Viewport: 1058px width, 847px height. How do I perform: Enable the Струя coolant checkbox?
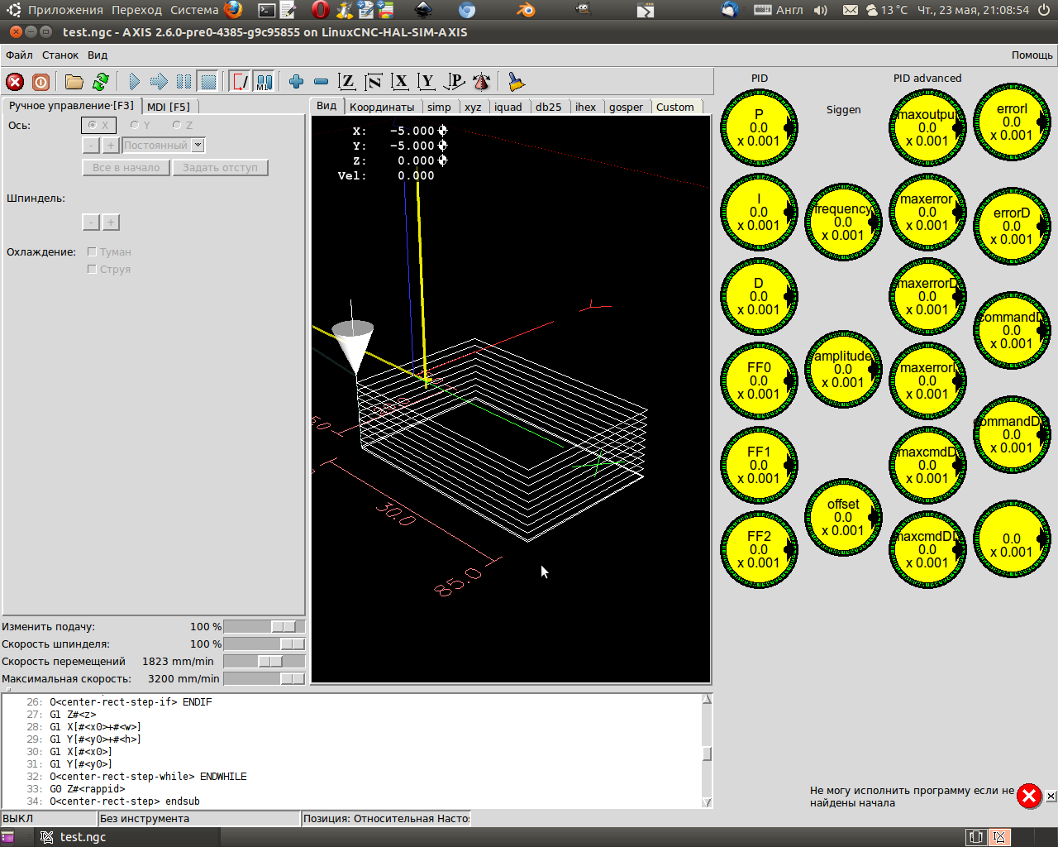[92, 269]
